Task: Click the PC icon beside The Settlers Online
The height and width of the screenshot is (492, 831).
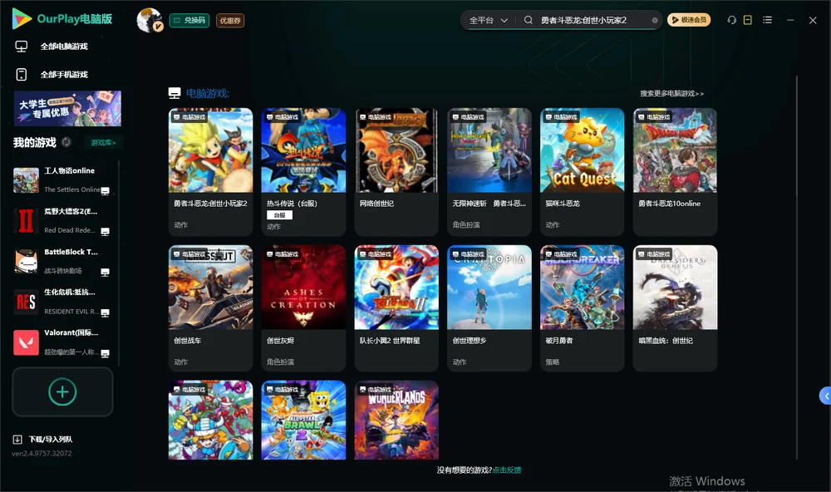Action: (x=105, y=191)
